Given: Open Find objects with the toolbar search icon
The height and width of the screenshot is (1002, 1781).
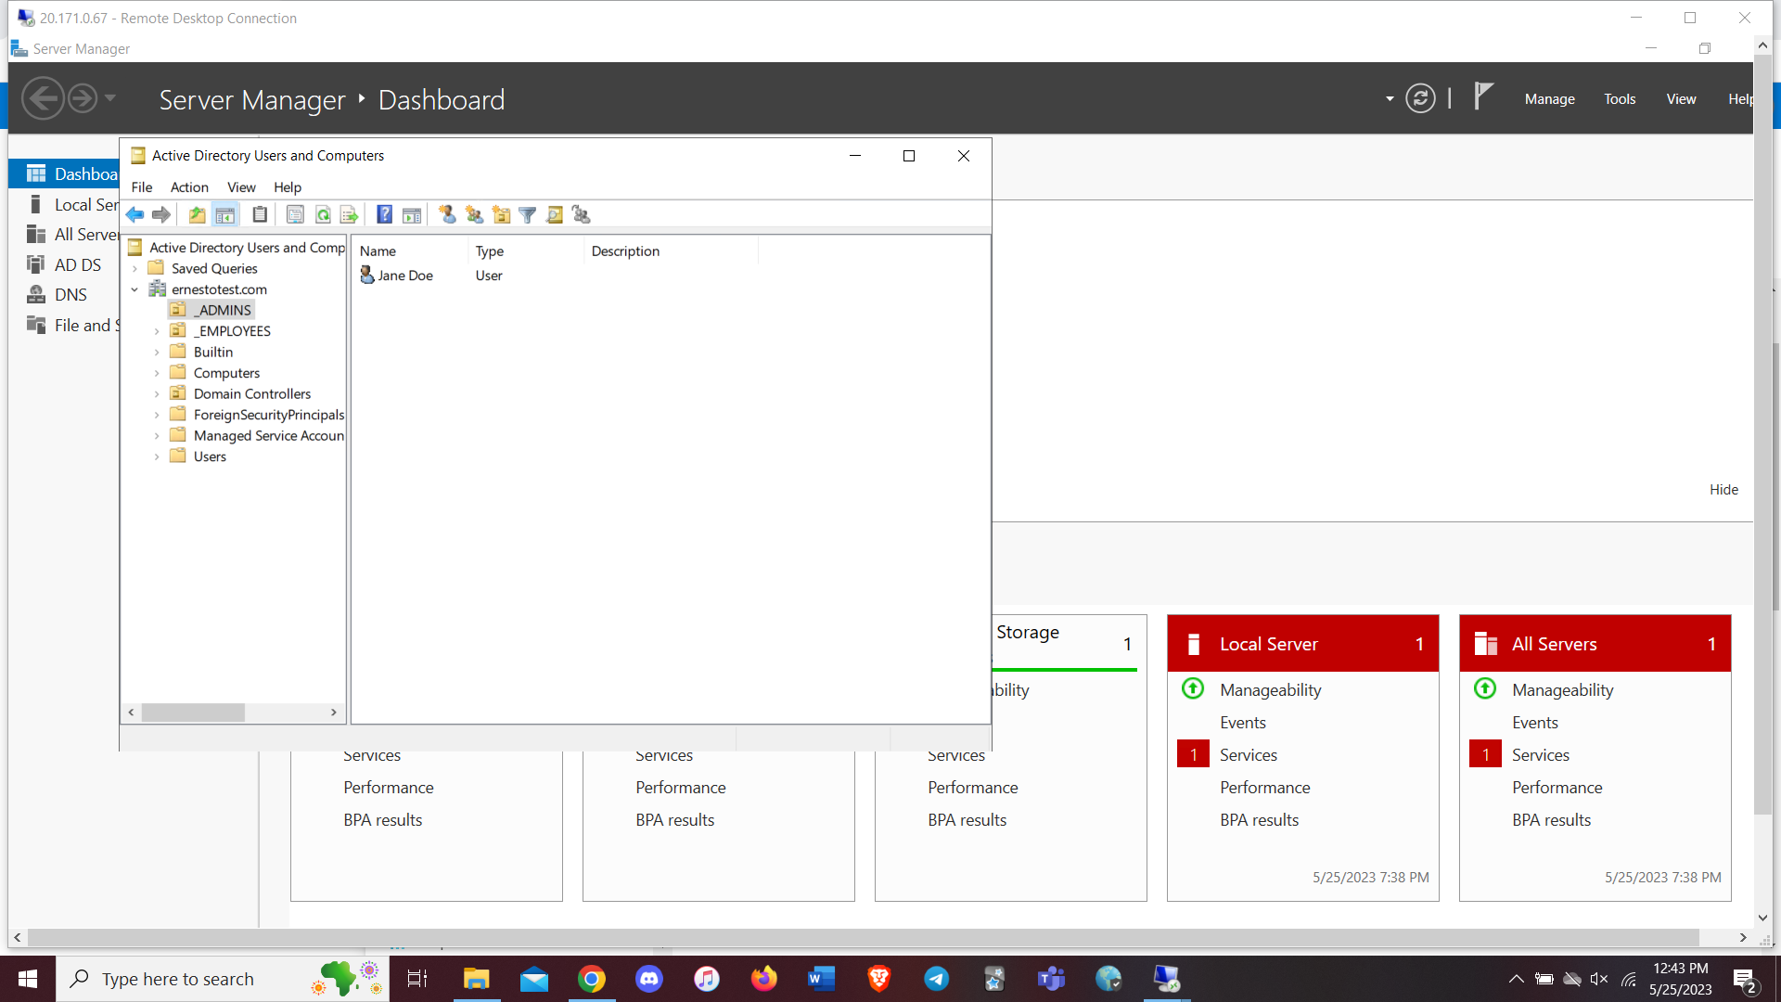Looking at the screenshot, I should (x=555, y=214).
